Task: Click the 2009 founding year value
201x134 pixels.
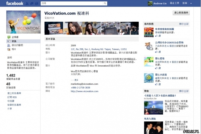Action: 73,46
